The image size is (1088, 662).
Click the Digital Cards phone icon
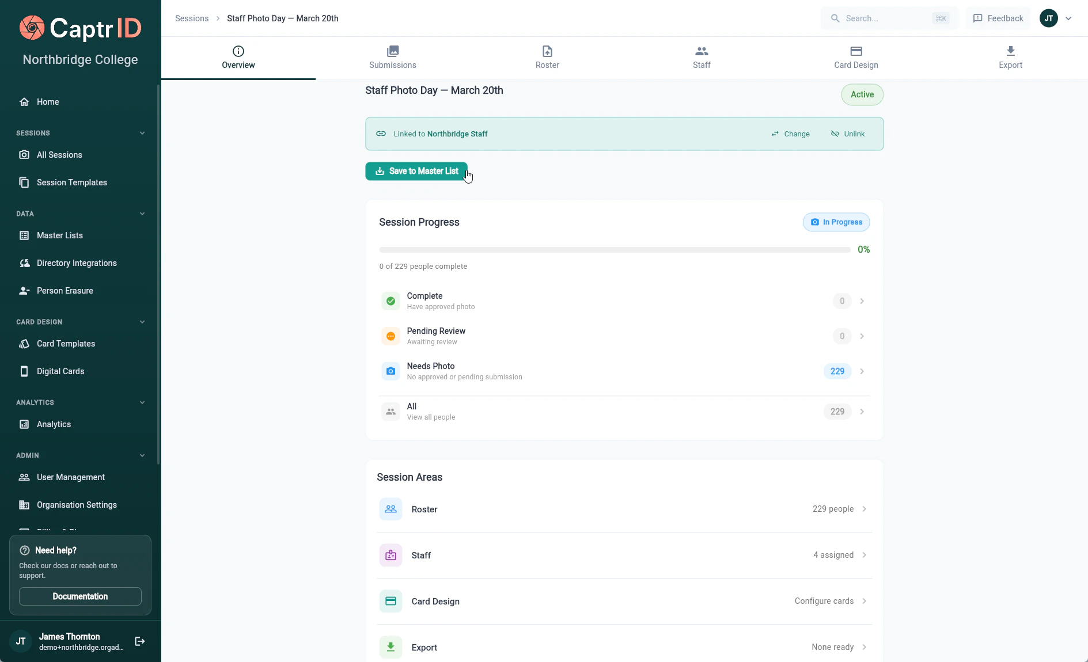point(24,371)
